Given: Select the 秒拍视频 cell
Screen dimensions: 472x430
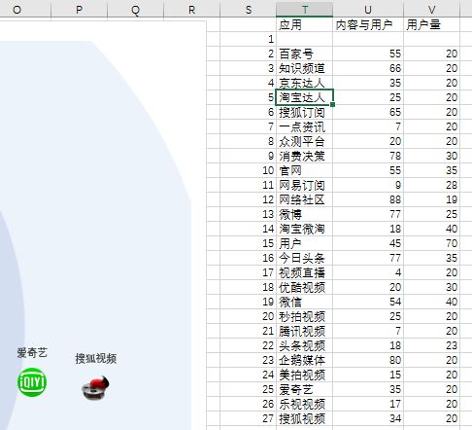Looking at the screenshot, I should point(305,316).
